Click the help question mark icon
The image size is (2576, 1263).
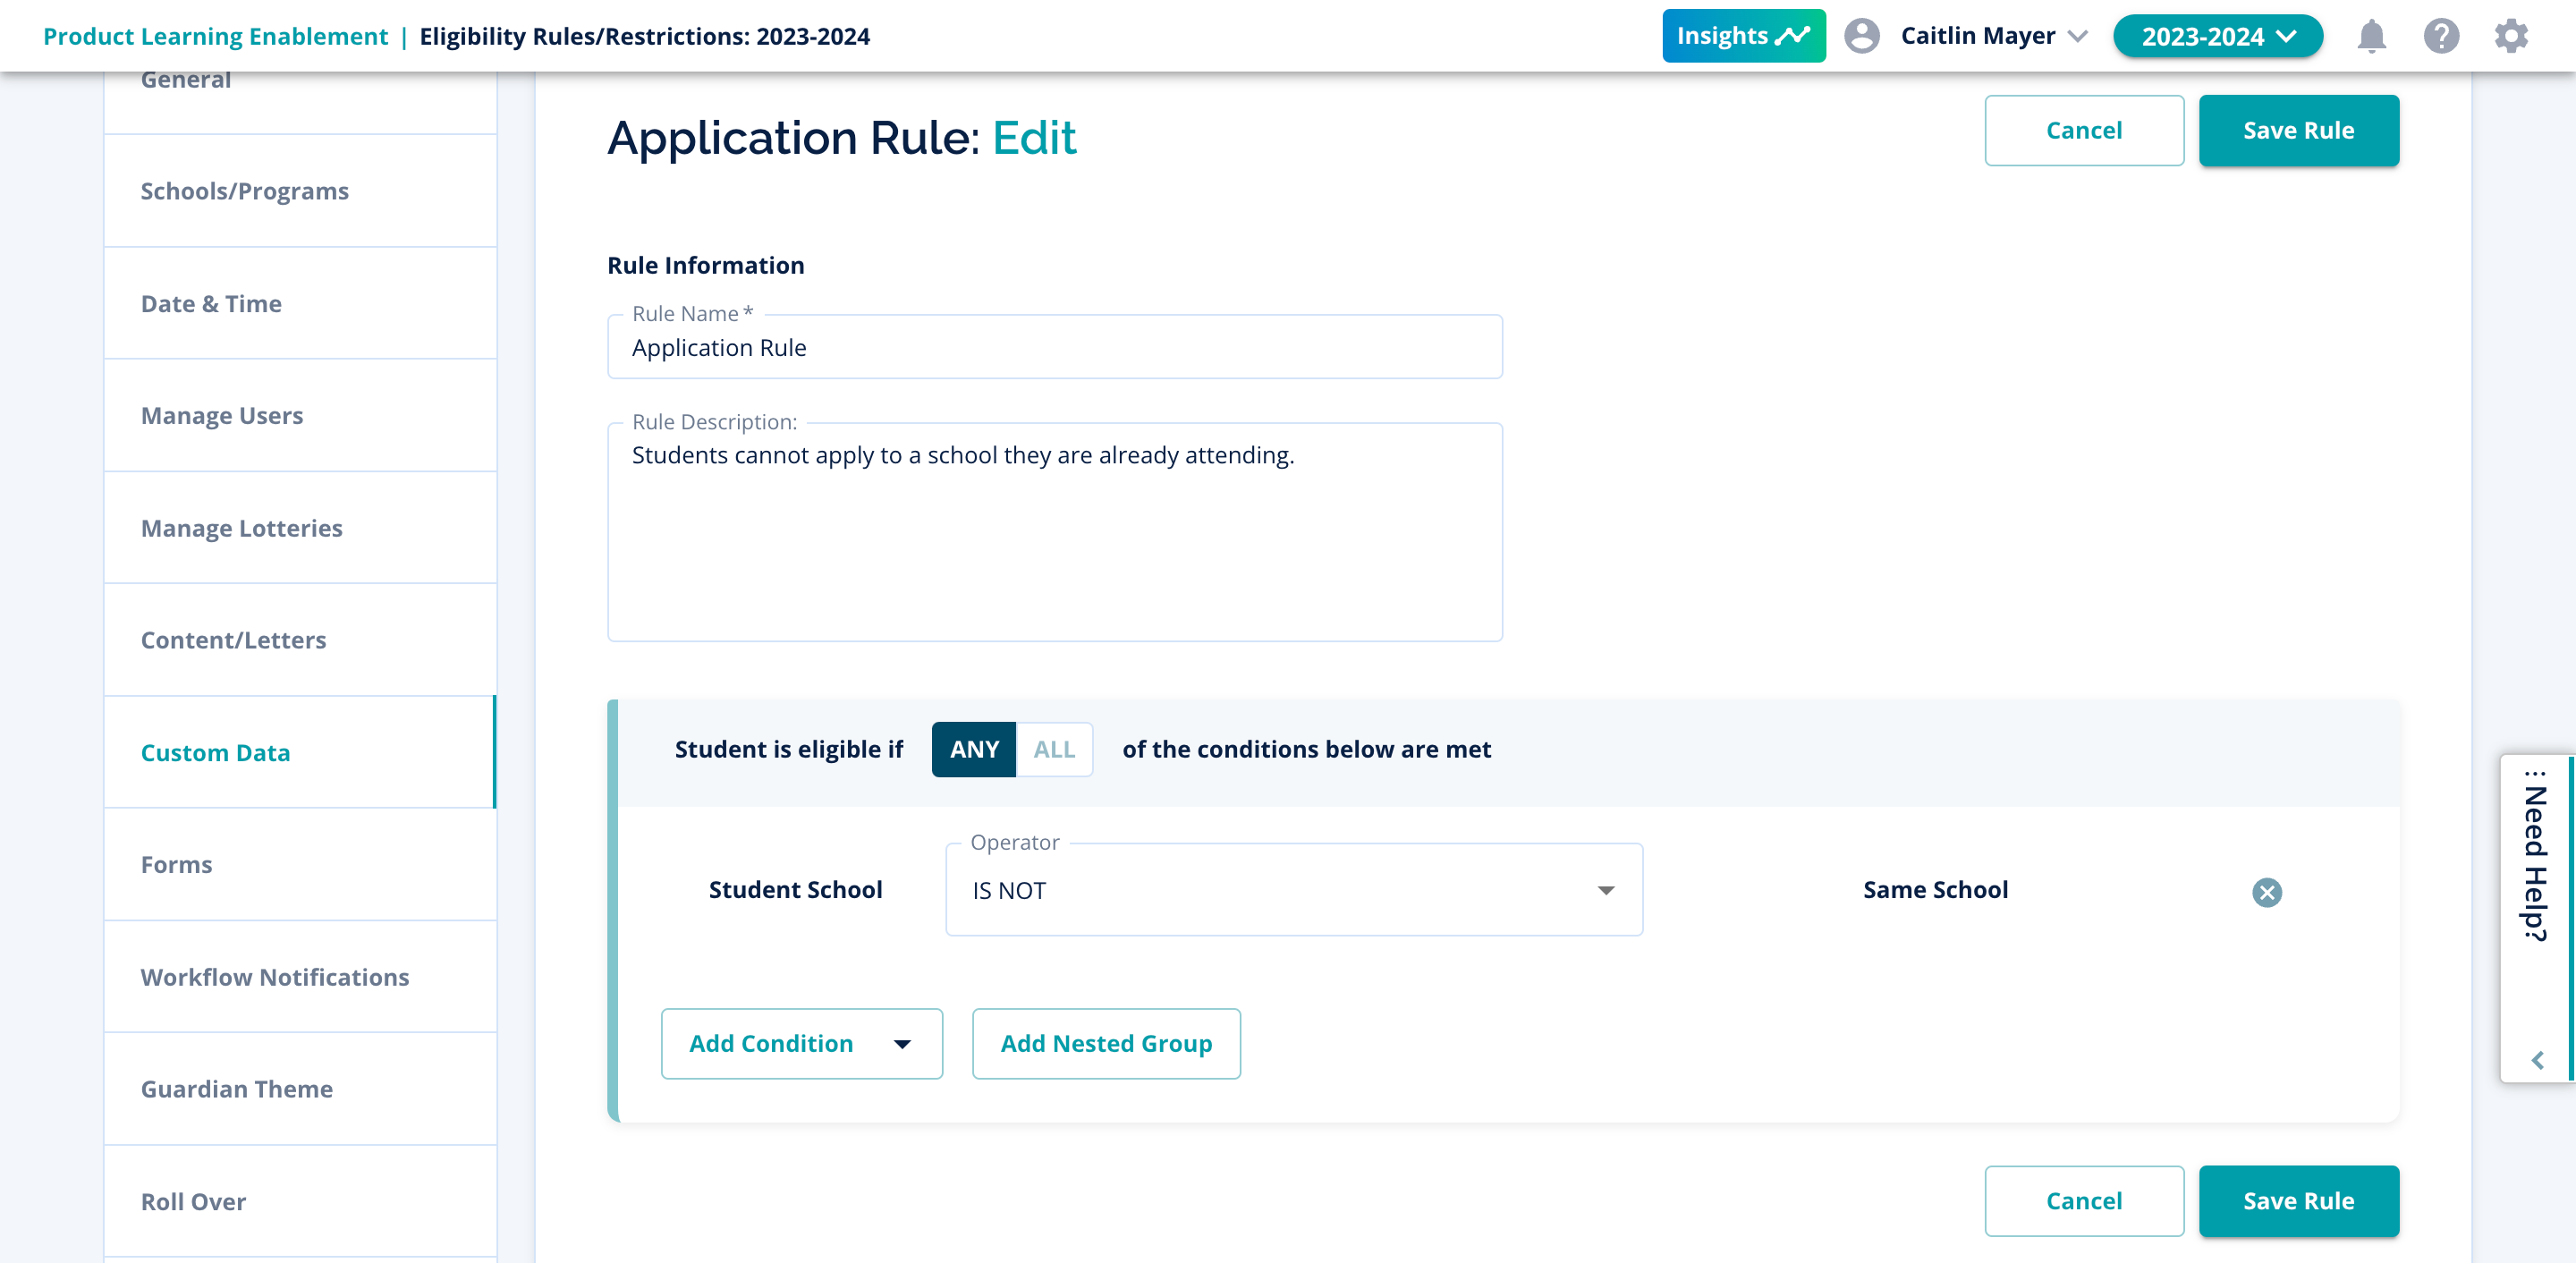pos(2441,36)
